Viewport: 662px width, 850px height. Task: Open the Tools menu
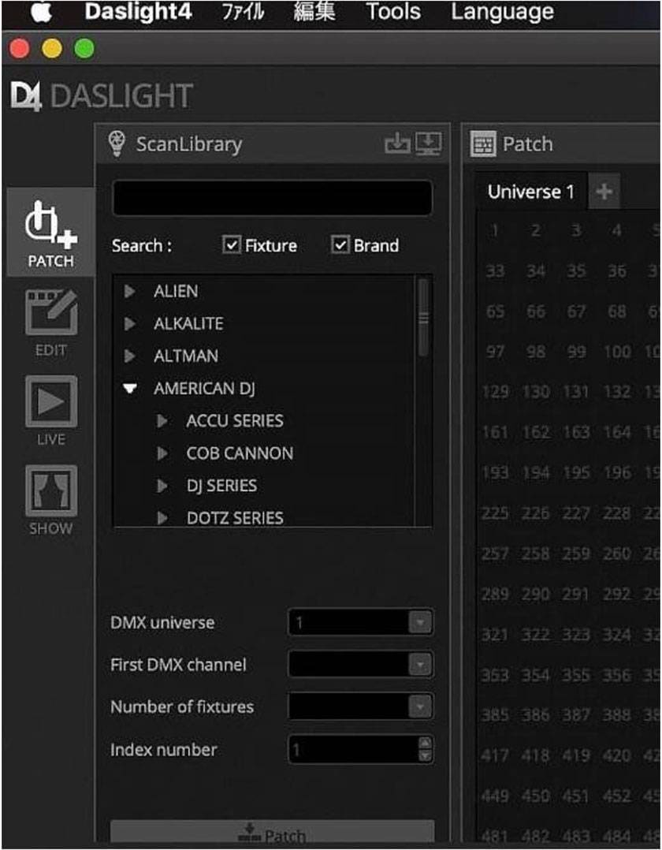coord(392,13)
